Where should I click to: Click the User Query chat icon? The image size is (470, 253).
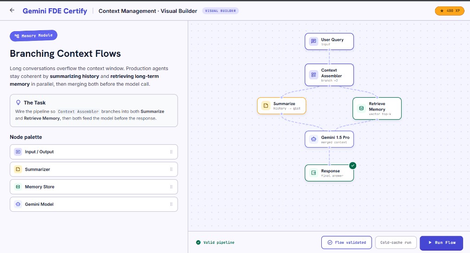pyautogui.click(x=313, y=41)
